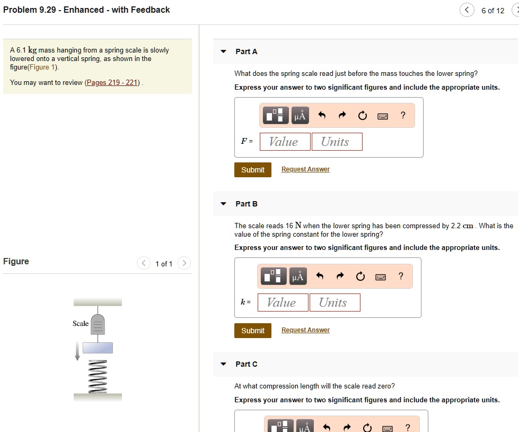This screenshot has width=519, height=432.
Task: Click the Value input field in Part A
Action: click(285, 141)
